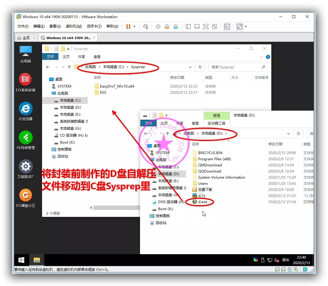Toggle the VMware console view button
This screenshot has width=328, height=286.
point(227,27)
